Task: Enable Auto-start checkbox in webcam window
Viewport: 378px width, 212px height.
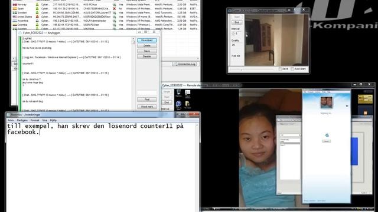Action: pyautogui.click(x=292, y=69)
